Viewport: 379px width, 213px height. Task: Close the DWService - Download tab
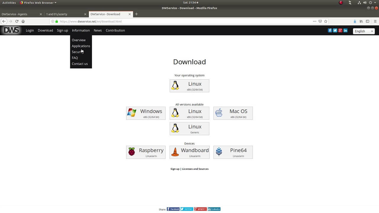[130, 14]
